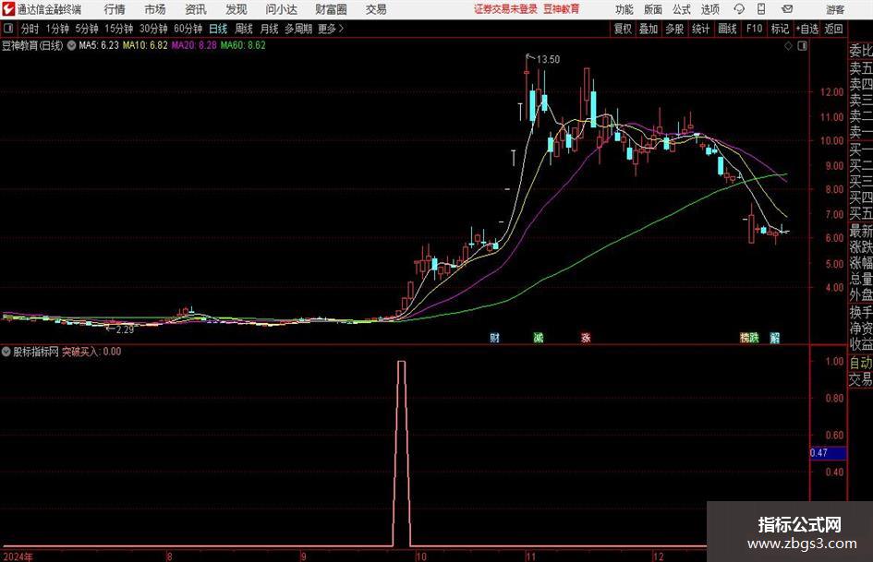Click the 通达信 red logo icon
The width and height of the screenshot is (873, 562).
tap(7, 9)
